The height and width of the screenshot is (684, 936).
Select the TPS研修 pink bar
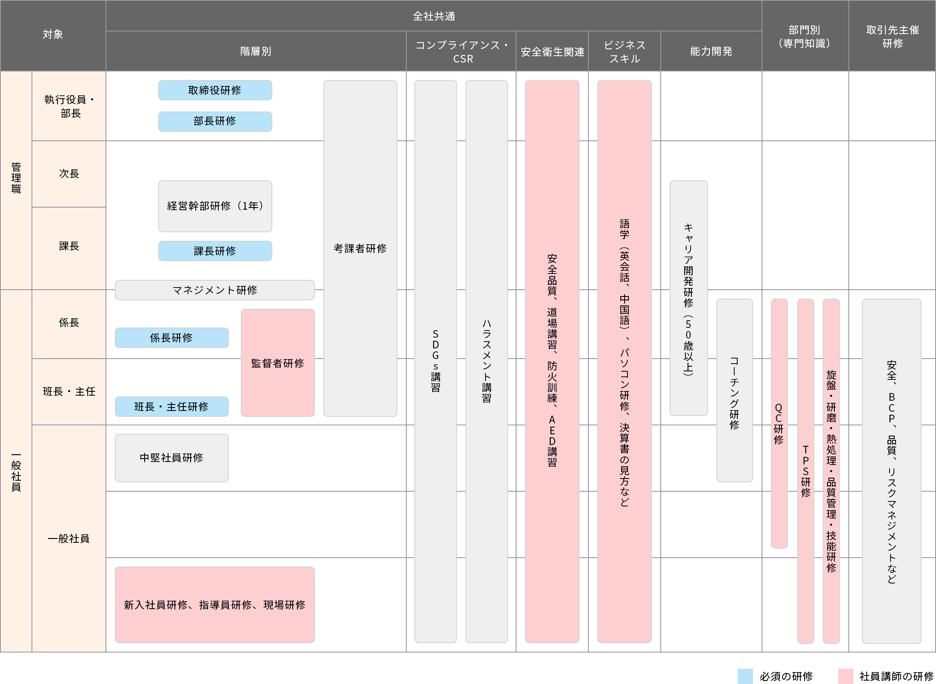[805, 470]
